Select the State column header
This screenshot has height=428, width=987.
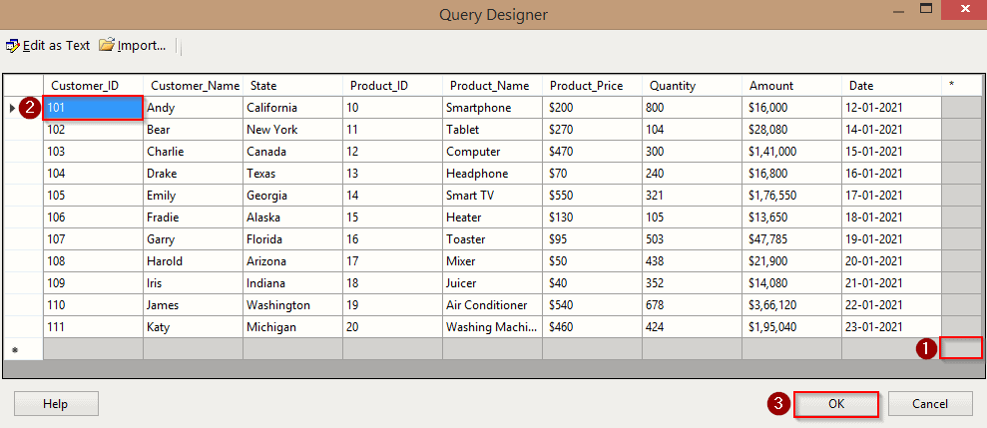click(x=292, y=86)
